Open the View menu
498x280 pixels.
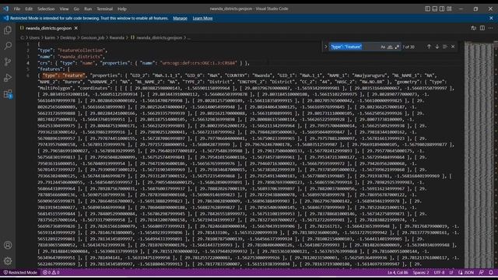click(x=64, y=9)
